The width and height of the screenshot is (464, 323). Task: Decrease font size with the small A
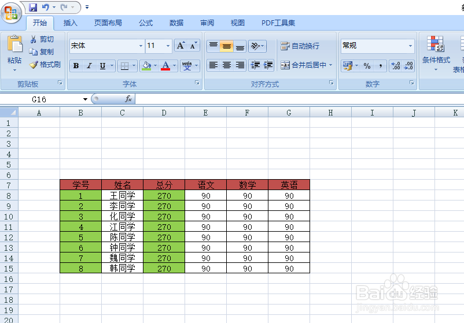194,46
